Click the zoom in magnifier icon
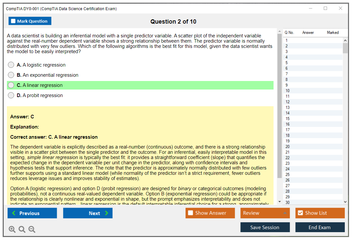 (12, 230)
